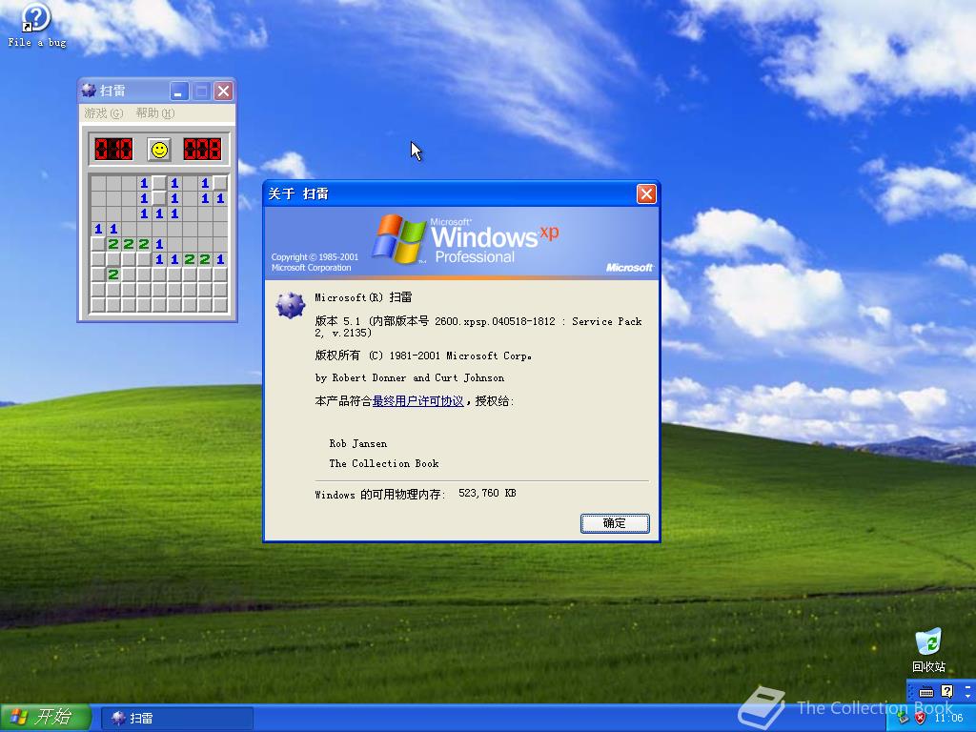Click the red security shield tray icon
The image size is (976, 732).
(920, 719)
